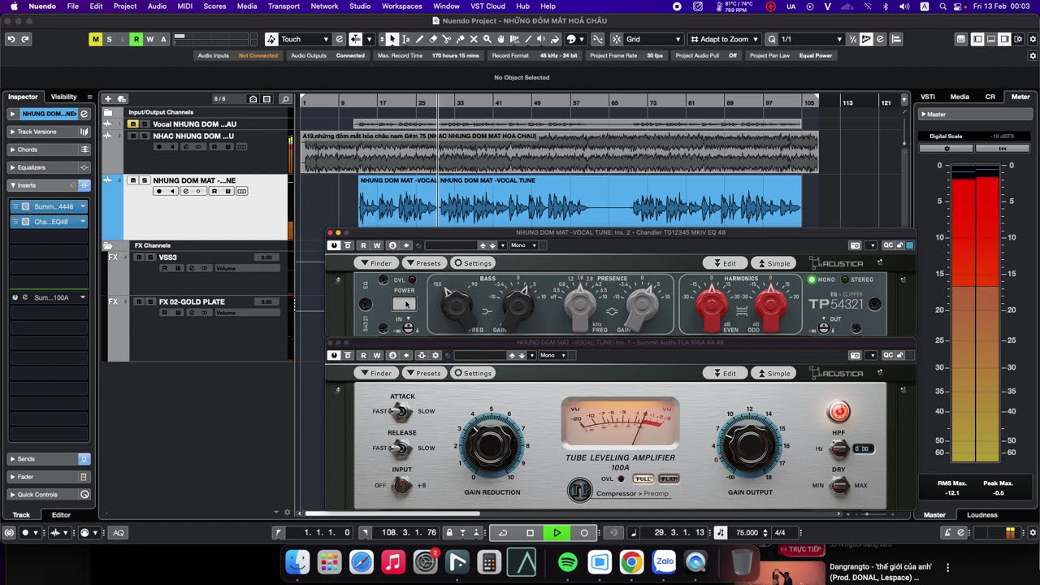1040x585 pixels.
Task: Click the Undo arrow in toolbar
Action: [11, 39]
